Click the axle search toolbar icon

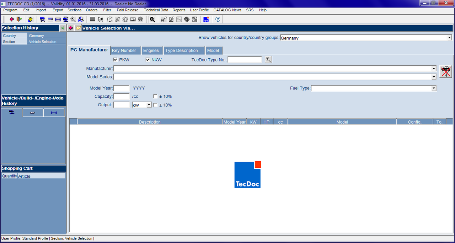(58, 19)
